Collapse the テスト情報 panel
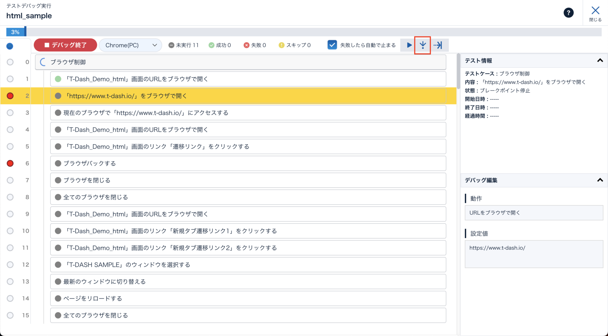608x336 pixels. pos(600,60)
